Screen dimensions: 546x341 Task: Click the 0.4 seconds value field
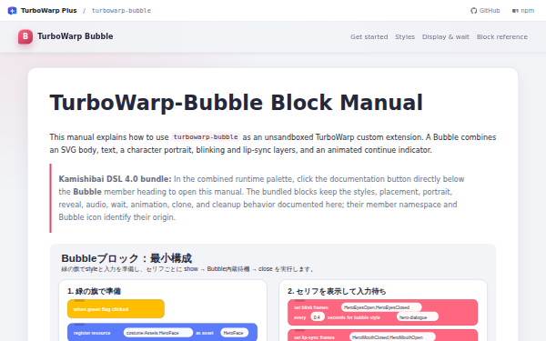coord(318,317)
